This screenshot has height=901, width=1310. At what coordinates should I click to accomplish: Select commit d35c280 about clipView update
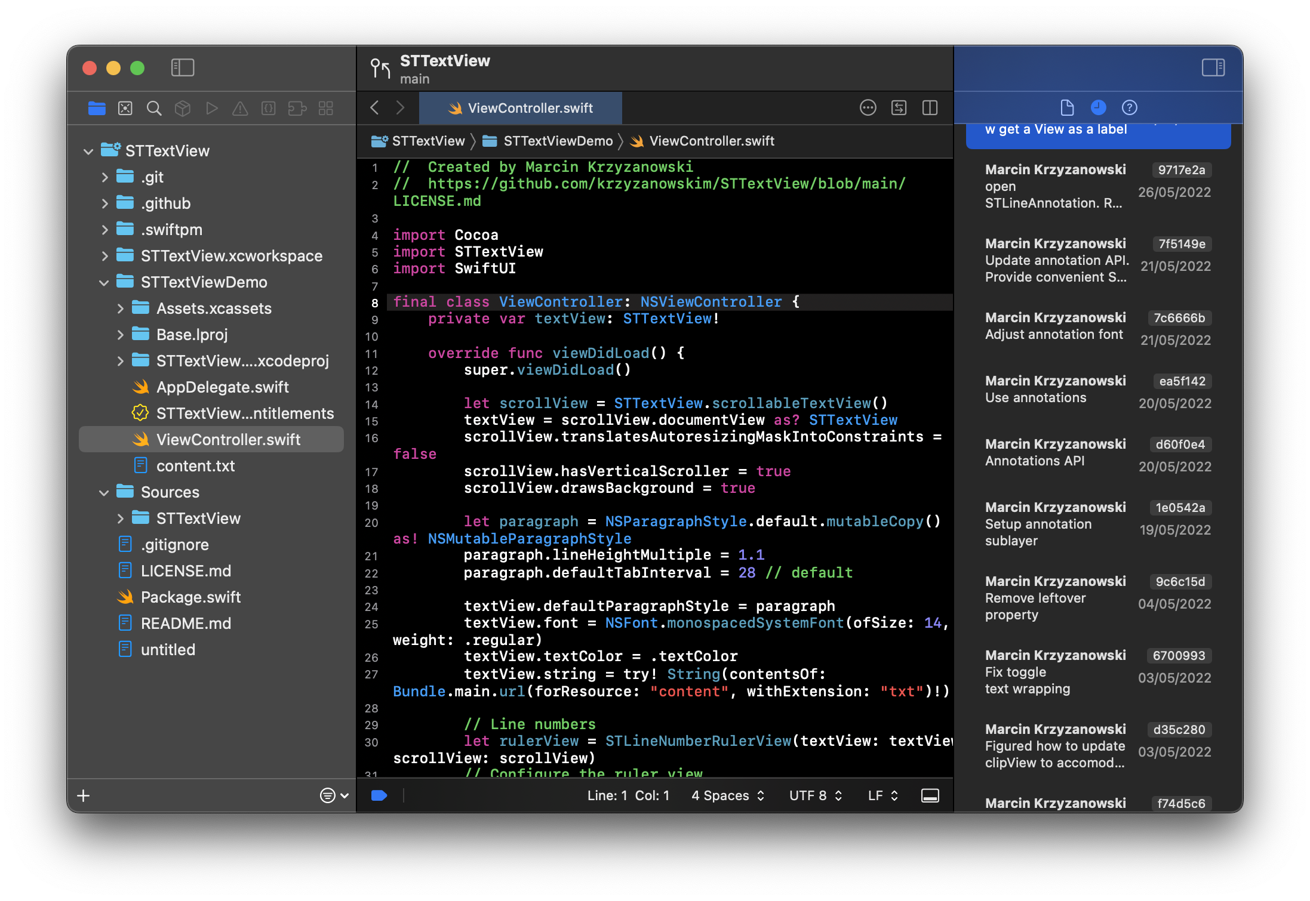pyautogui.click(x=1098, y=746)
